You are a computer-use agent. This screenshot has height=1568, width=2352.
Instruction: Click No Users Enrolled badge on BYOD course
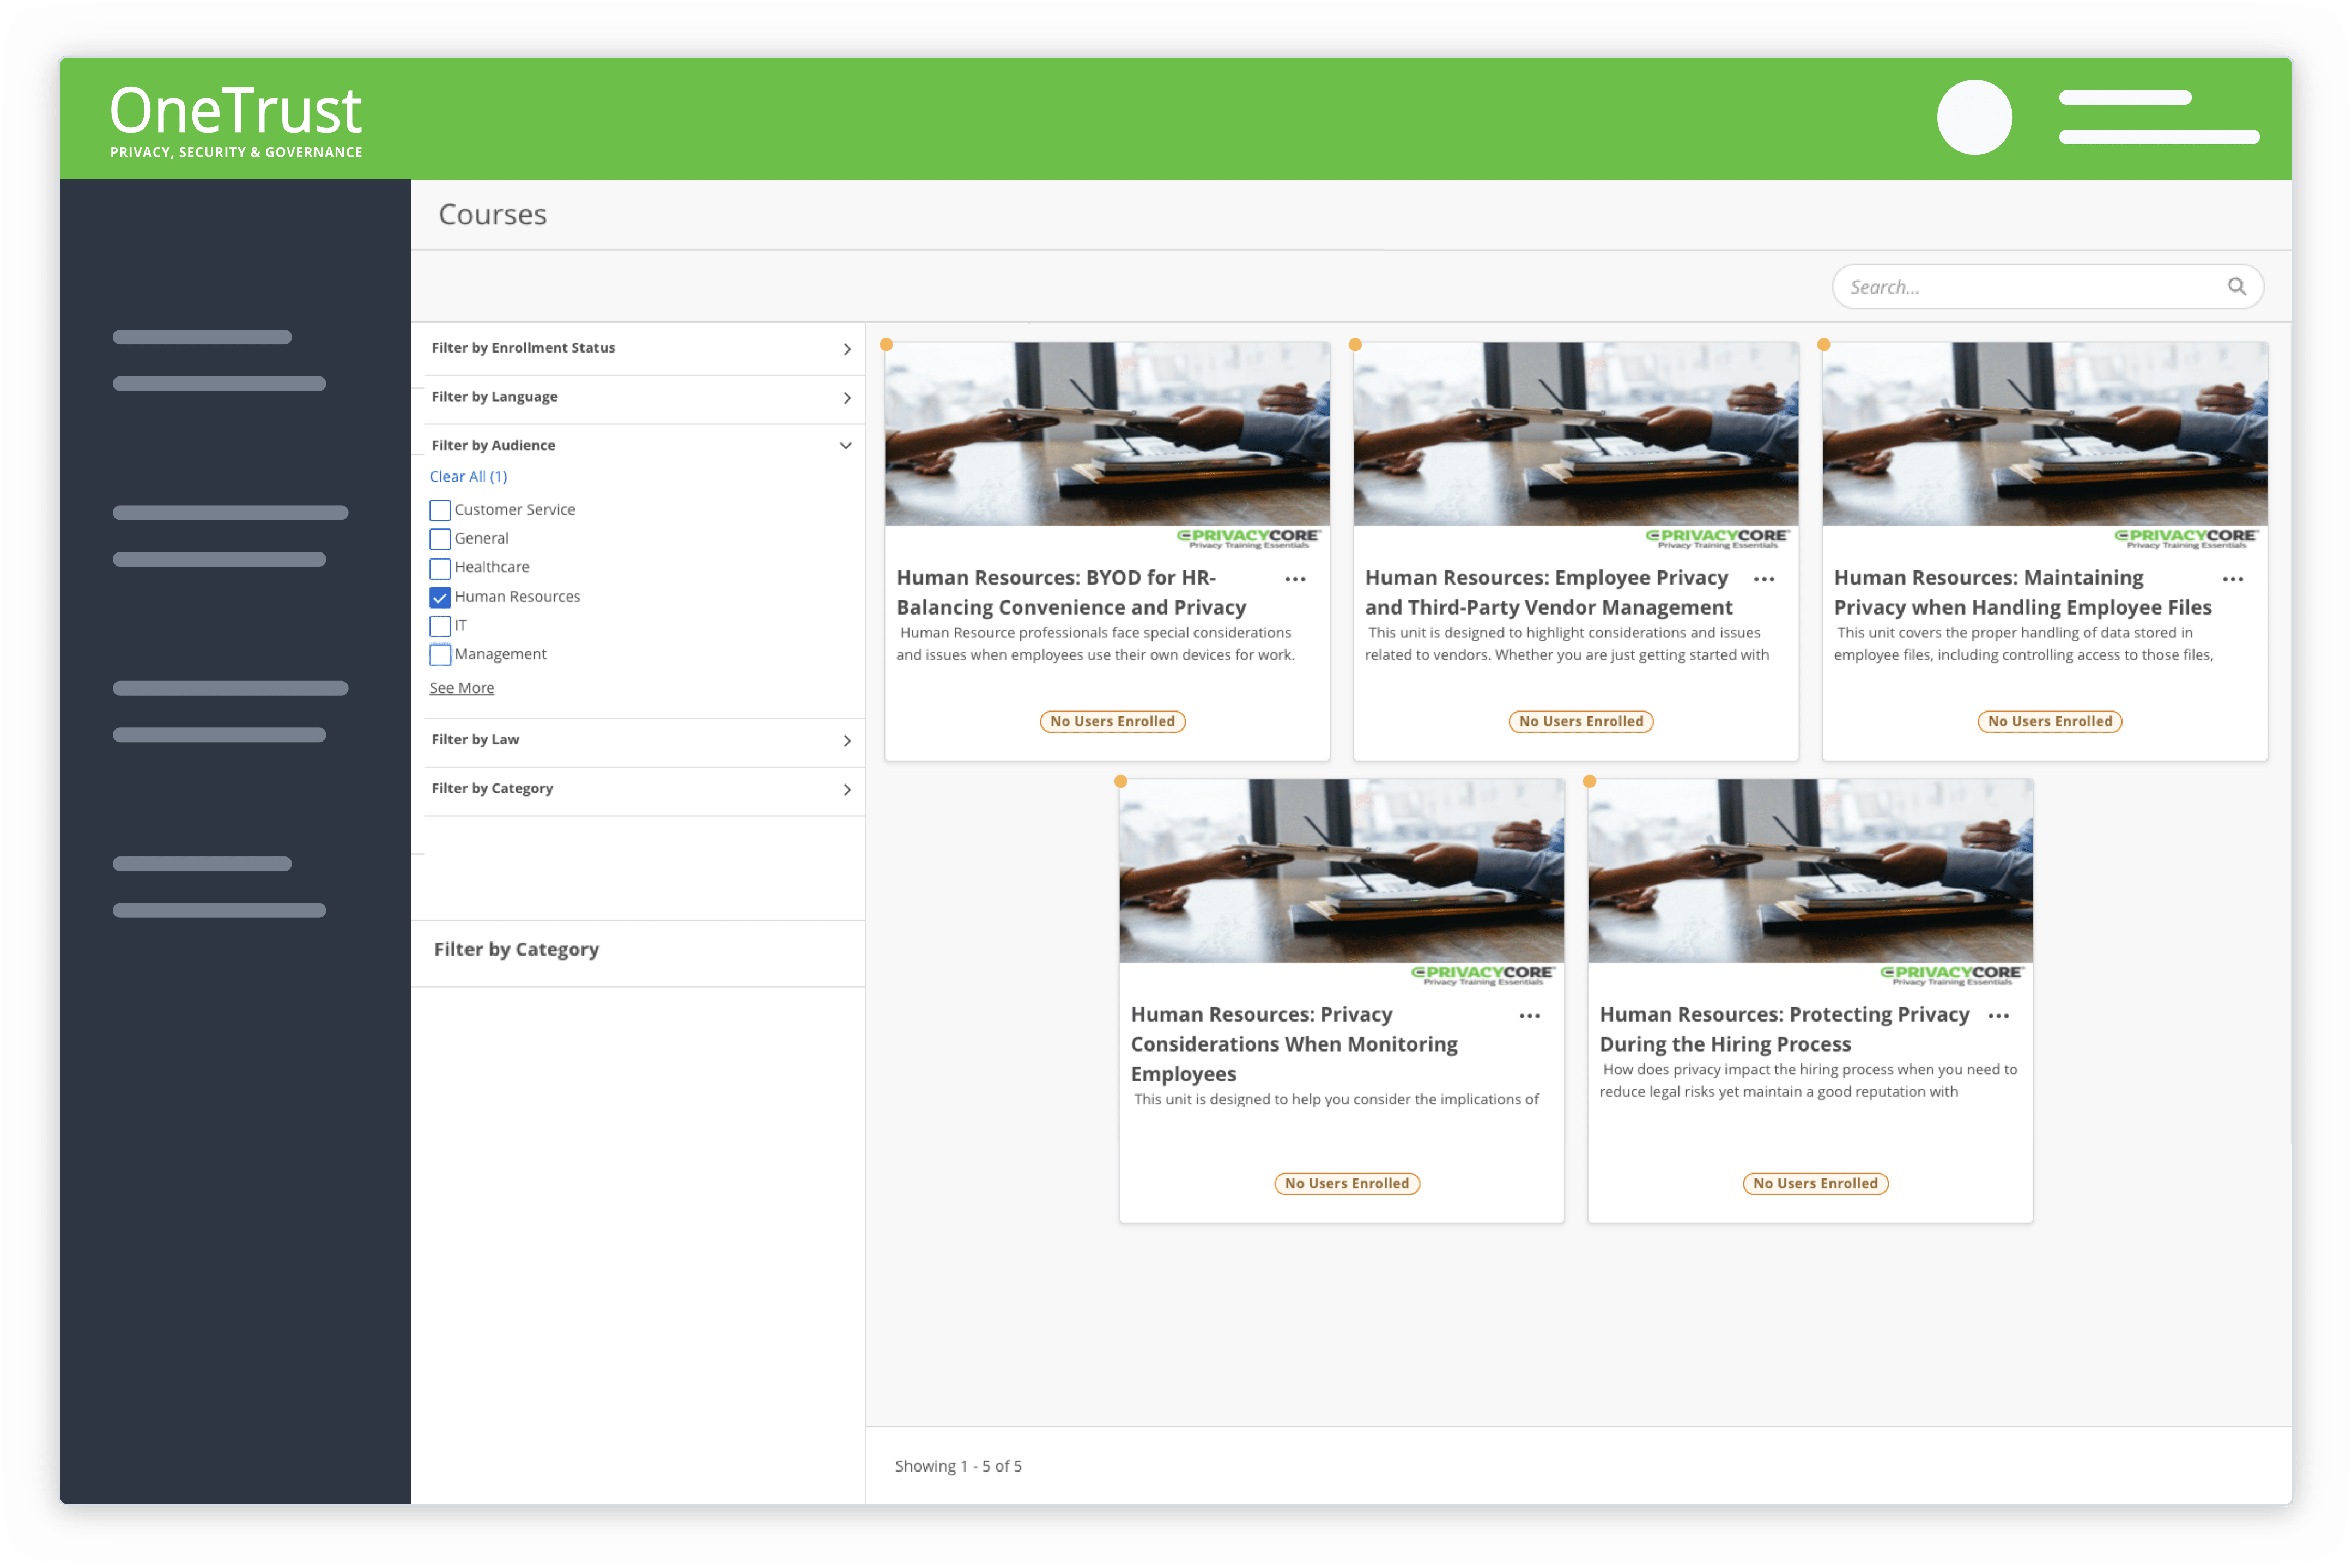point(1112,721)
